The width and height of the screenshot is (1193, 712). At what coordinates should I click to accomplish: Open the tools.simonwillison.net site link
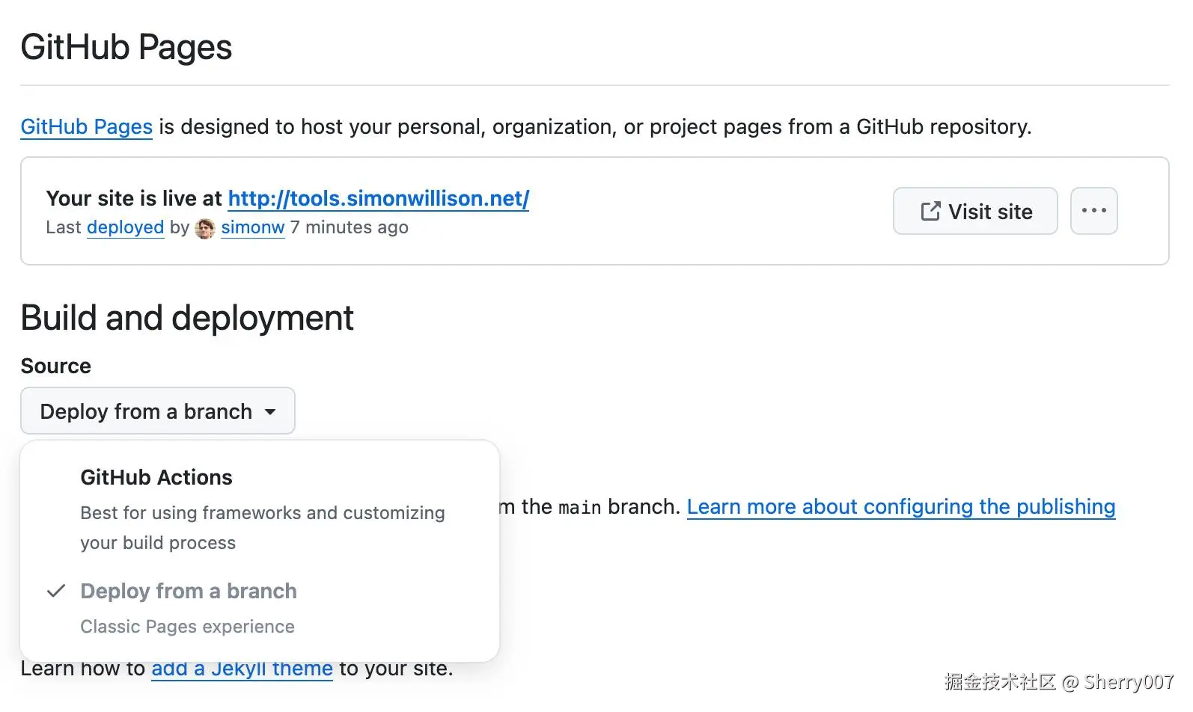pos(378,198)
